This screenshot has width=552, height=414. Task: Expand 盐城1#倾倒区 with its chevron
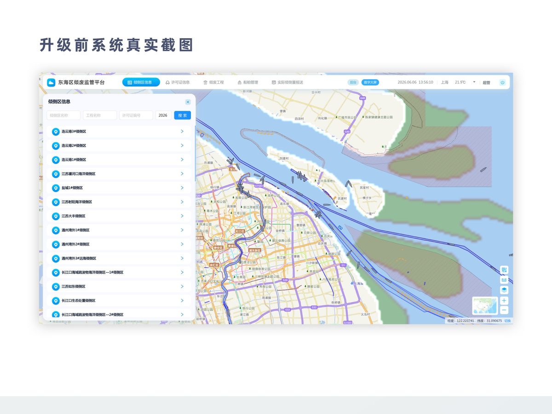[x=182, y=188]
